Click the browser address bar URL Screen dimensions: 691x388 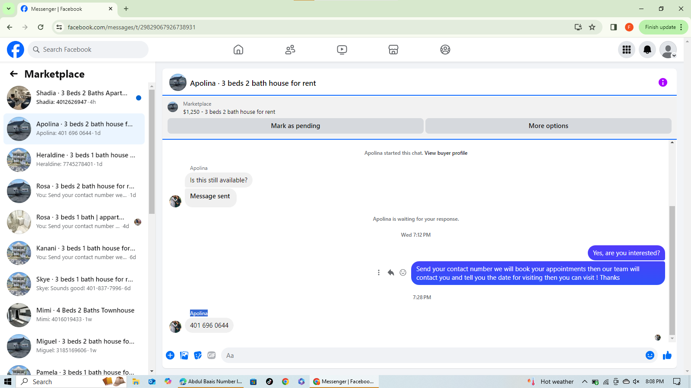[131, 27]
